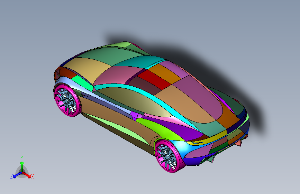Image resolution: width=300 pixels, height=194 pixels.
Task: Click the blue Z axis of the triad
Action: click(17, 175)
